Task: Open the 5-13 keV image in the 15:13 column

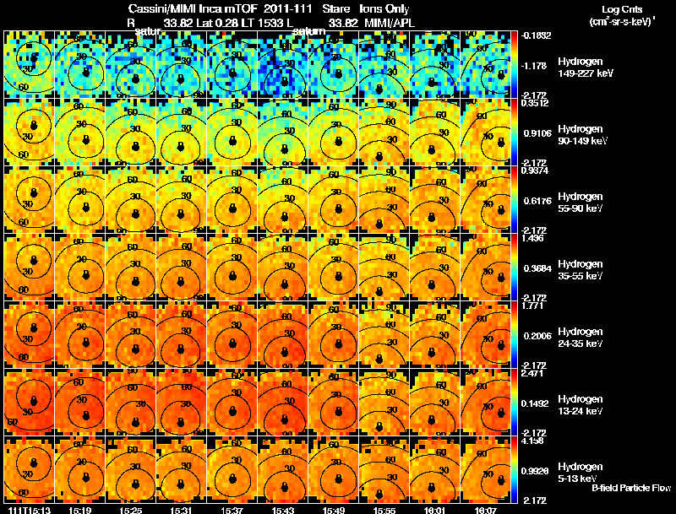Action: (29, 469)
